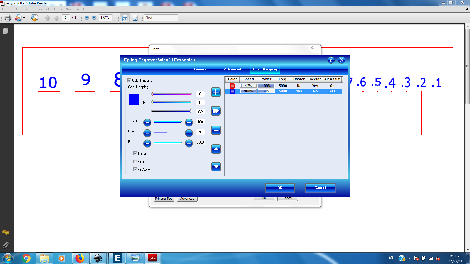
Task: Click Advanced button in the Print dialog
Action: [x=187, y=199]
